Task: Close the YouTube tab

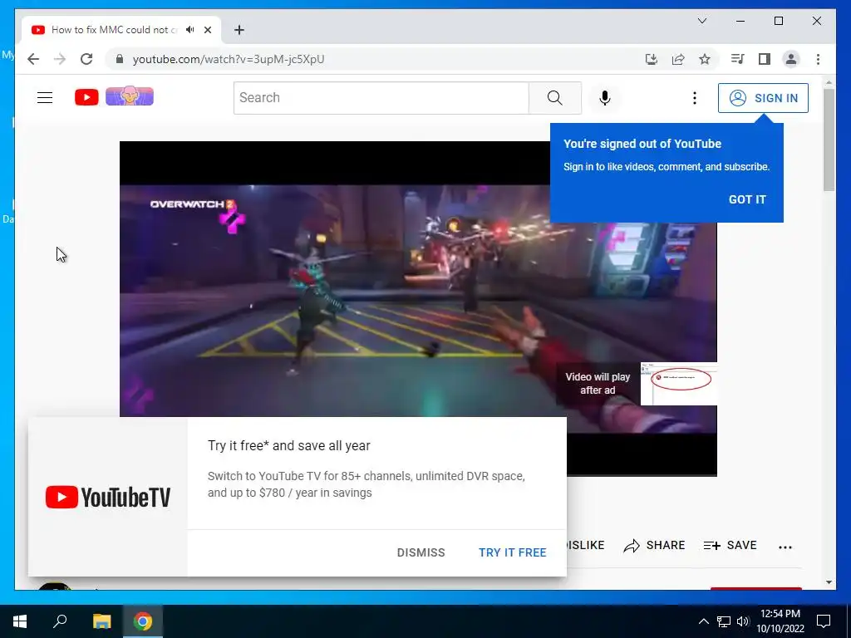Action: [x=207, y=30]
